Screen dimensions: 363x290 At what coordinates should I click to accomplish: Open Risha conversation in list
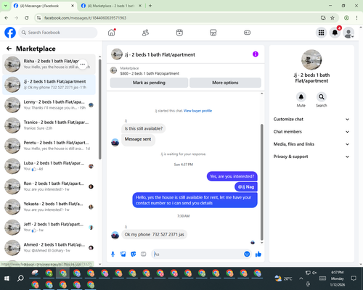49,65
